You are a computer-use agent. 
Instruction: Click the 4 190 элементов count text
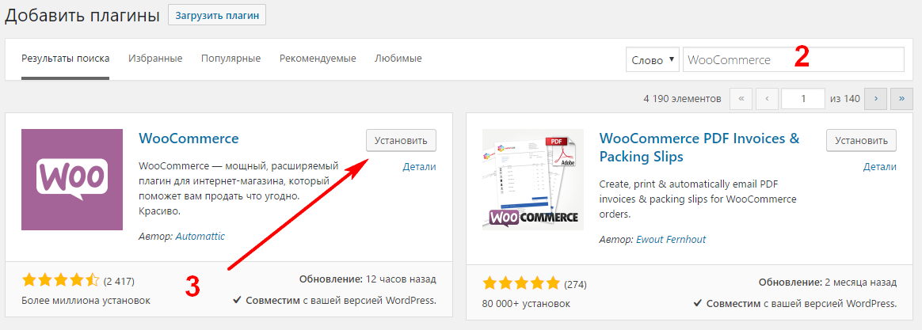pos(682,99)
